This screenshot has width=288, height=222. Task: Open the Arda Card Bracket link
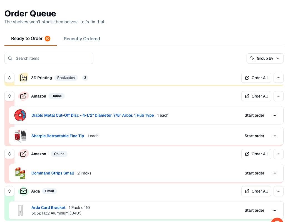(48, 208)
